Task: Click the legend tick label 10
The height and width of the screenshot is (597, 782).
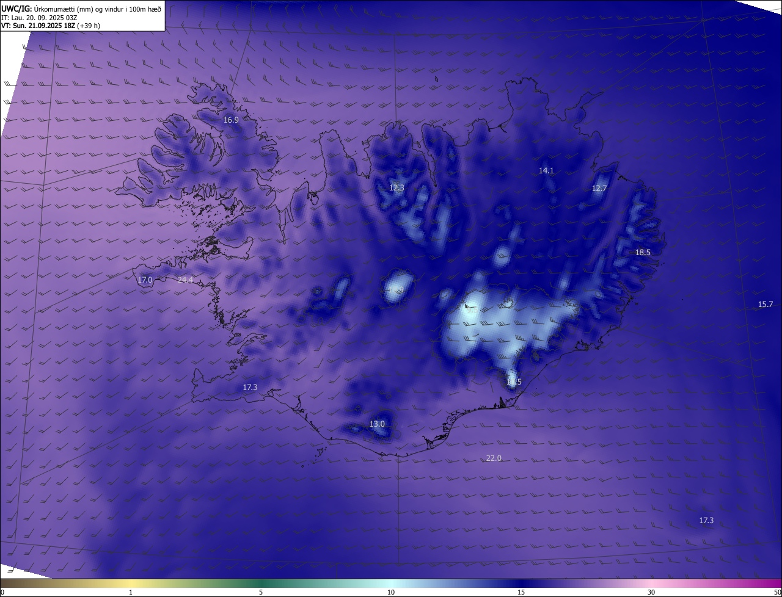Action: [x=391, y=593]
